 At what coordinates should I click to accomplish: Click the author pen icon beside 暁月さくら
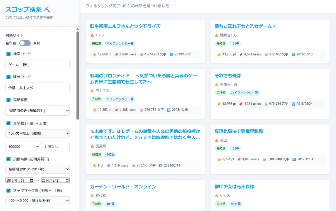tap(217, 35)
